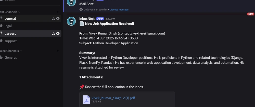Open Vivek_Kumar_Singh-2 (1).pdf attachment link
255x107 pixels.
coord(113,98)
